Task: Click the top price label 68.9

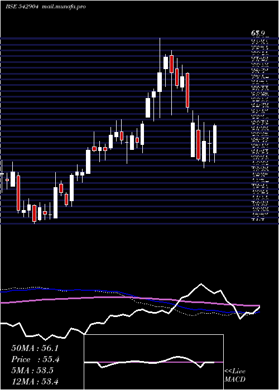Action: click(258, 33)
